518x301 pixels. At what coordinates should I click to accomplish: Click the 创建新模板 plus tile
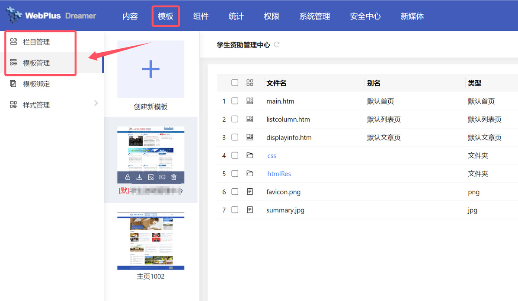tap(150, 69)
